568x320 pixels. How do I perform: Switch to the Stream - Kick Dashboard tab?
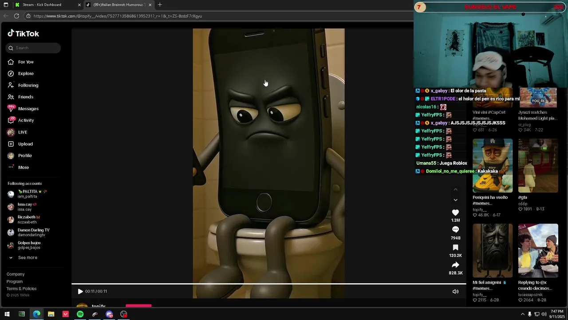point(47,5)
